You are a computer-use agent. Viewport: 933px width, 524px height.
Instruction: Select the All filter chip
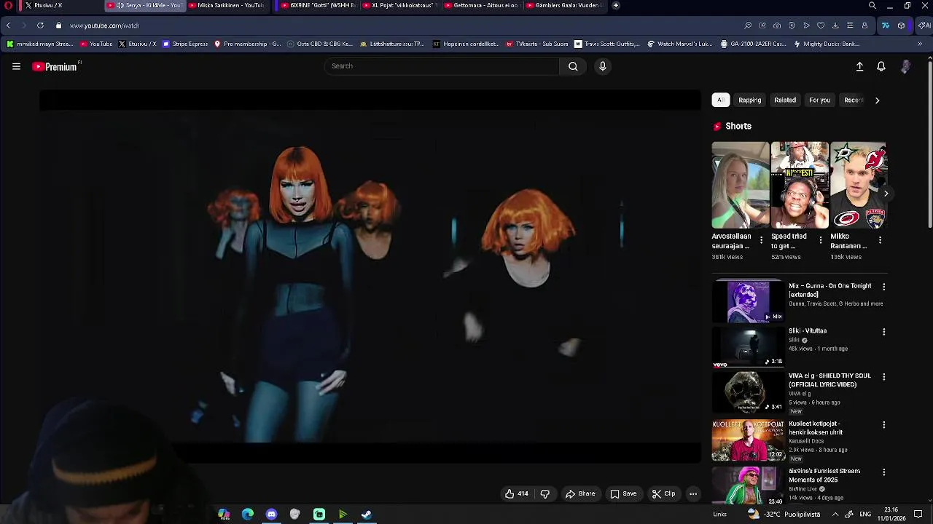pyautogui.click(x=720, y=100)
